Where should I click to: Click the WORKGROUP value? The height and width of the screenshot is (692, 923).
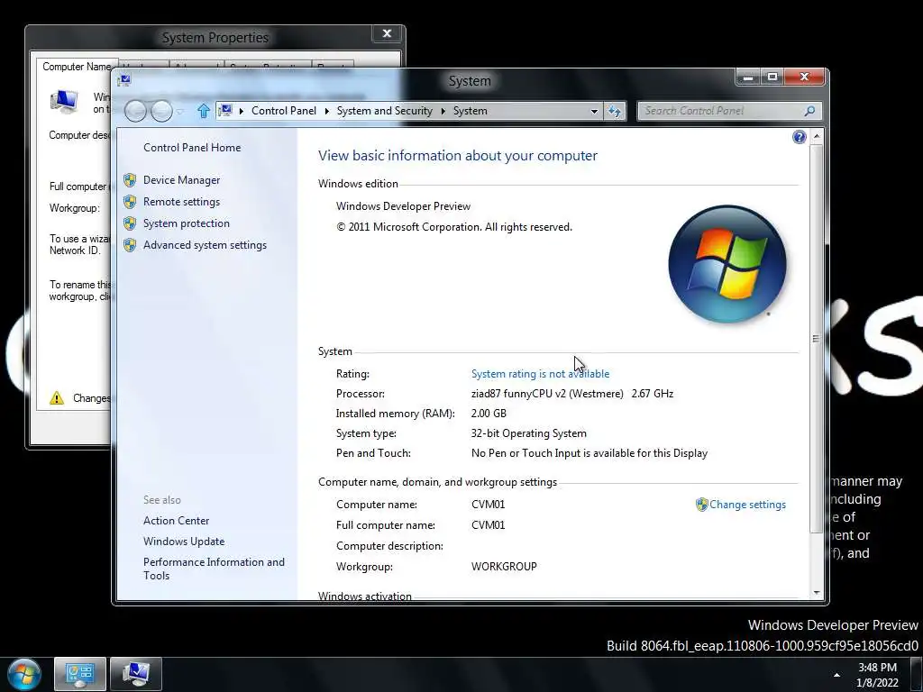504,567
